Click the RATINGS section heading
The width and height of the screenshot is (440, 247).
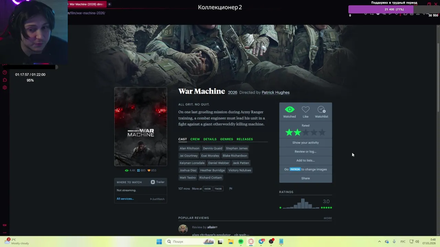coord(286,192)
